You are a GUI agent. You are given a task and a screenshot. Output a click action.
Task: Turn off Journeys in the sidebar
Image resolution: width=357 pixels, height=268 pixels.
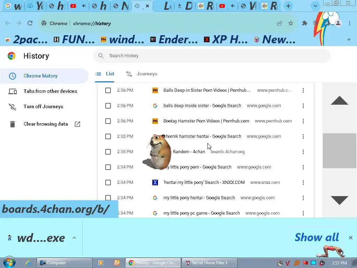(x=43, y=107)
